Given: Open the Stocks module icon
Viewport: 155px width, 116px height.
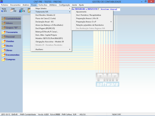Looking at the screenshot, I should [3, 46].
